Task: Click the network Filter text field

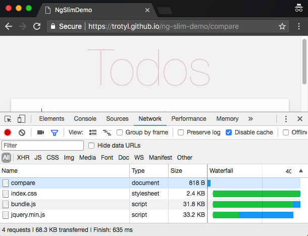Action: coord(42,146)
